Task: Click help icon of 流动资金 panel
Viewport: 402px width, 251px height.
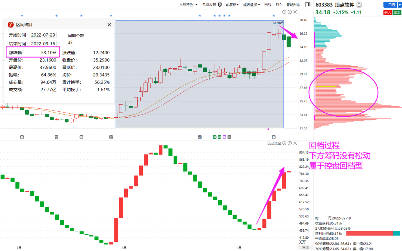Action: (290, 143)
